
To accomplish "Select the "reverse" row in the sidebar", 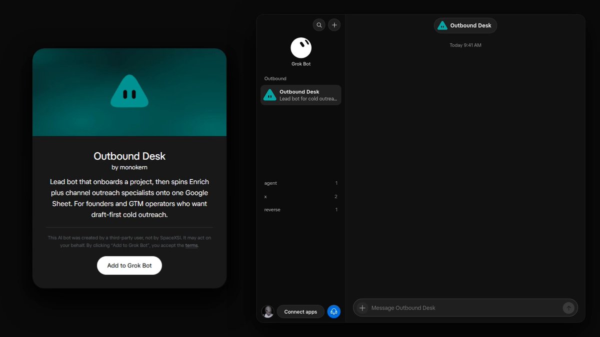I will click(301, 210).
